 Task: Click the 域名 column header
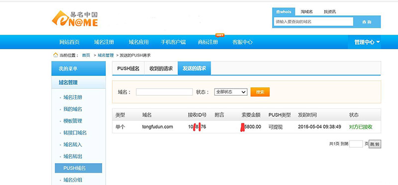[x=147, y=115]
